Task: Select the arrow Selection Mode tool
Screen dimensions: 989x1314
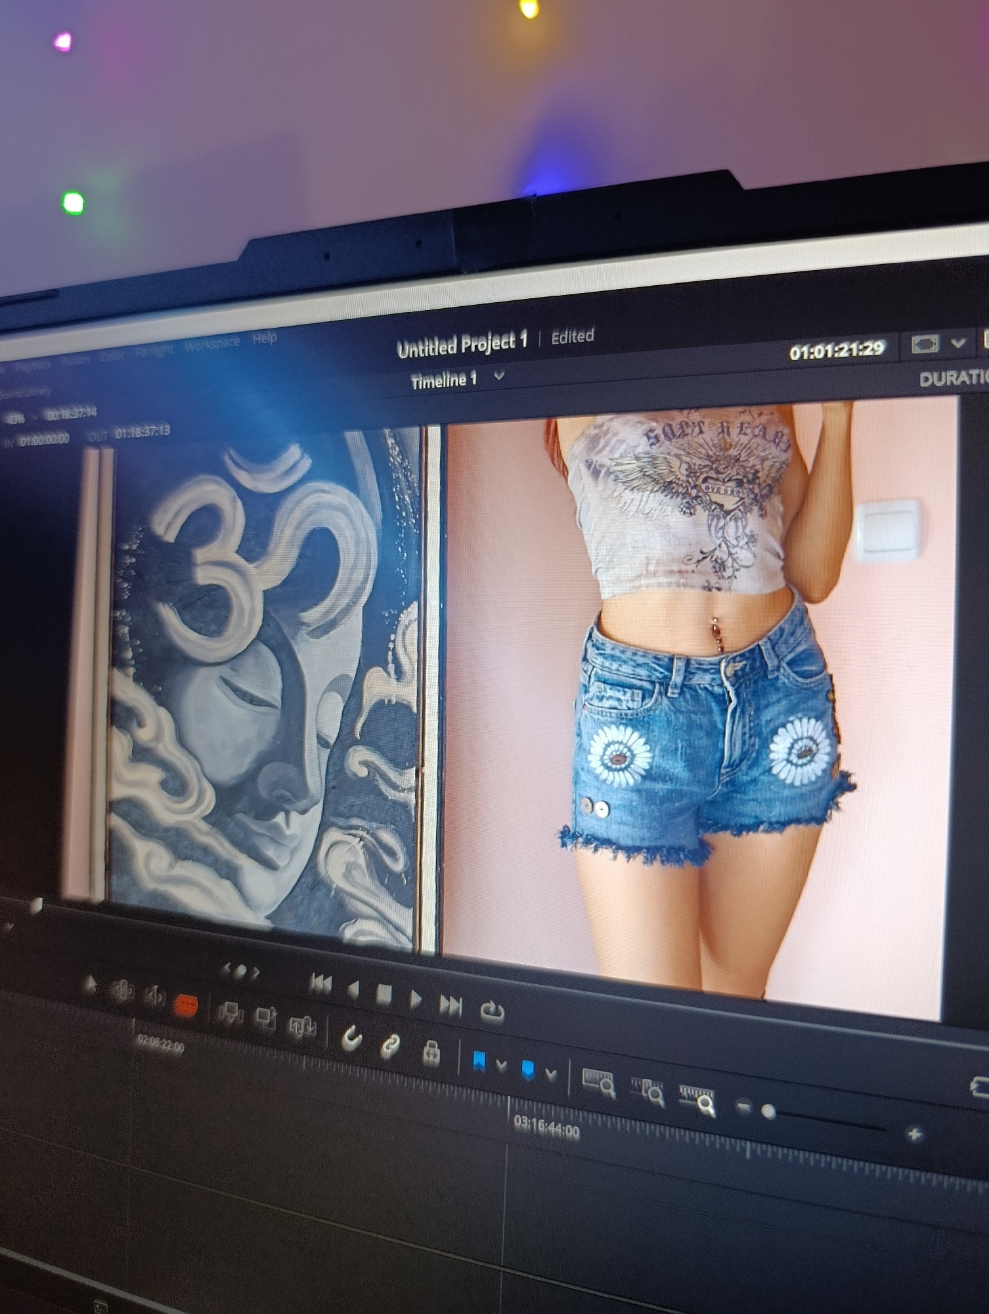Action: click(89, 984)
